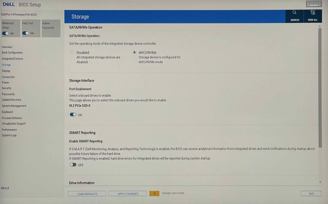Open the Admin Password tile
Image resolution: width=328 pixels, height=204 pixels.
(x=51, y=28)
